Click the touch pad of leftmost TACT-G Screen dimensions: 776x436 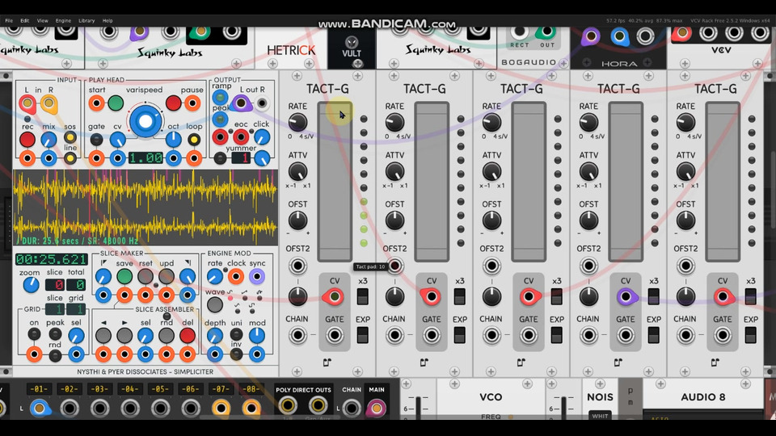335,182
